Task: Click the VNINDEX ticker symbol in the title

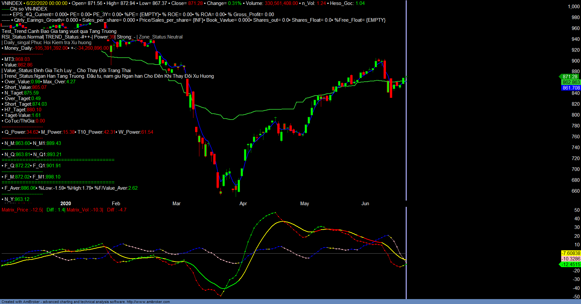Action: 12,3
